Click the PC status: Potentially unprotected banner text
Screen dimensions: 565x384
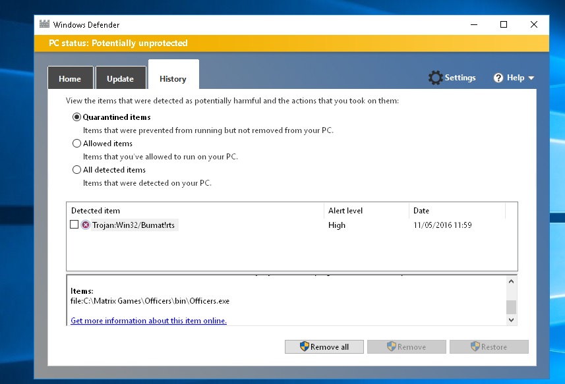[x=118, y=43]
